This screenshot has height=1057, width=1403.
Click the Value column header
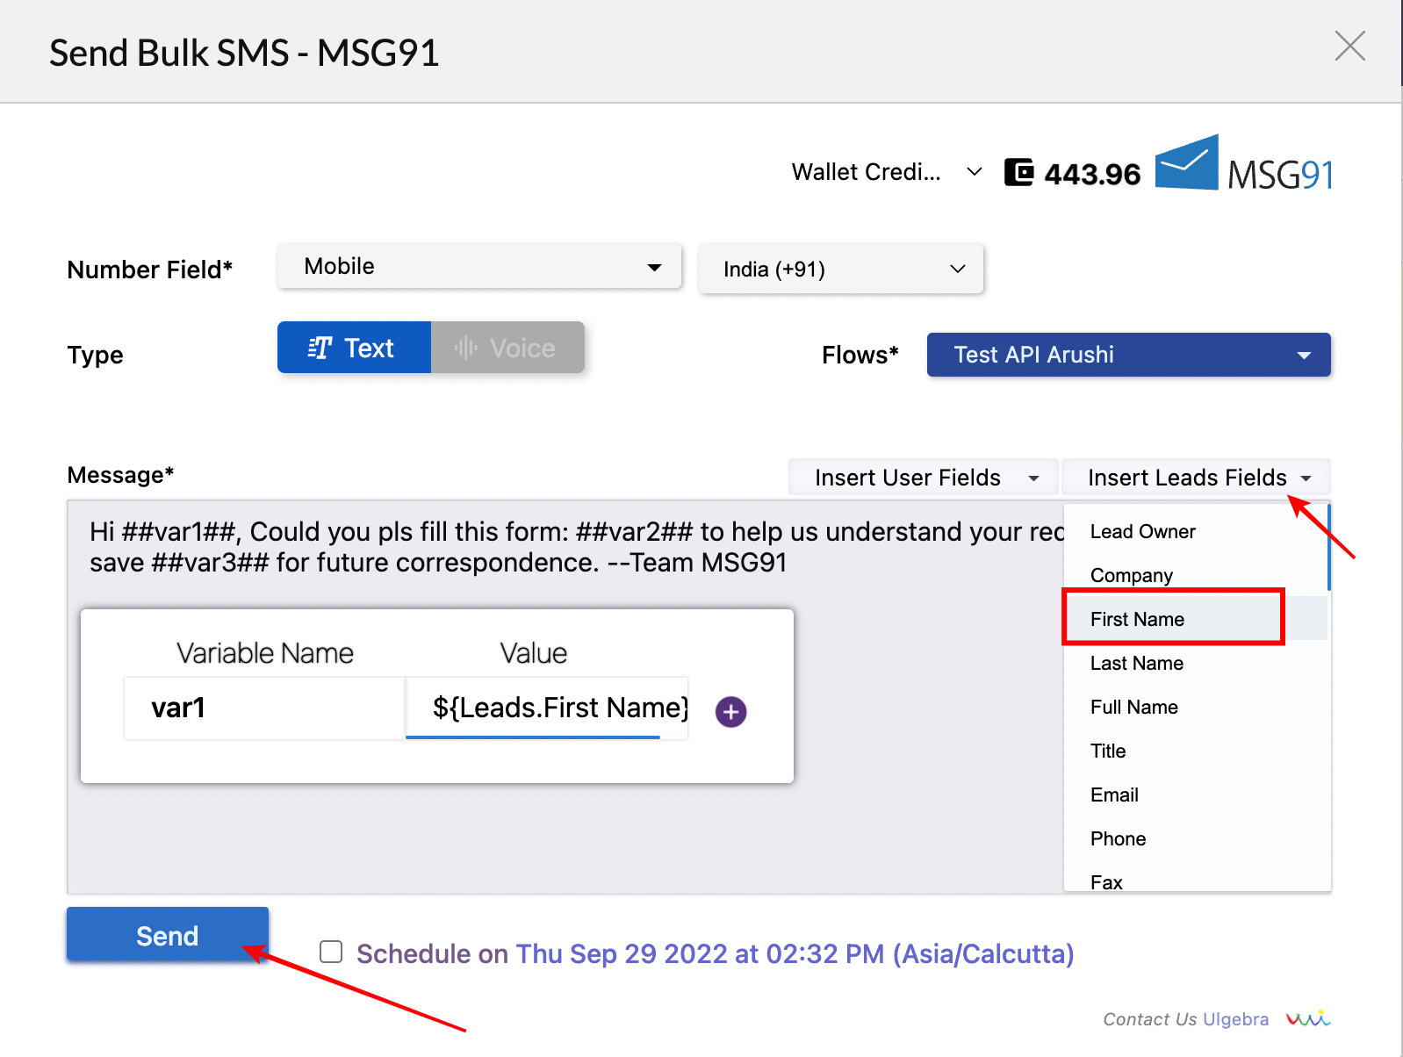534,653
